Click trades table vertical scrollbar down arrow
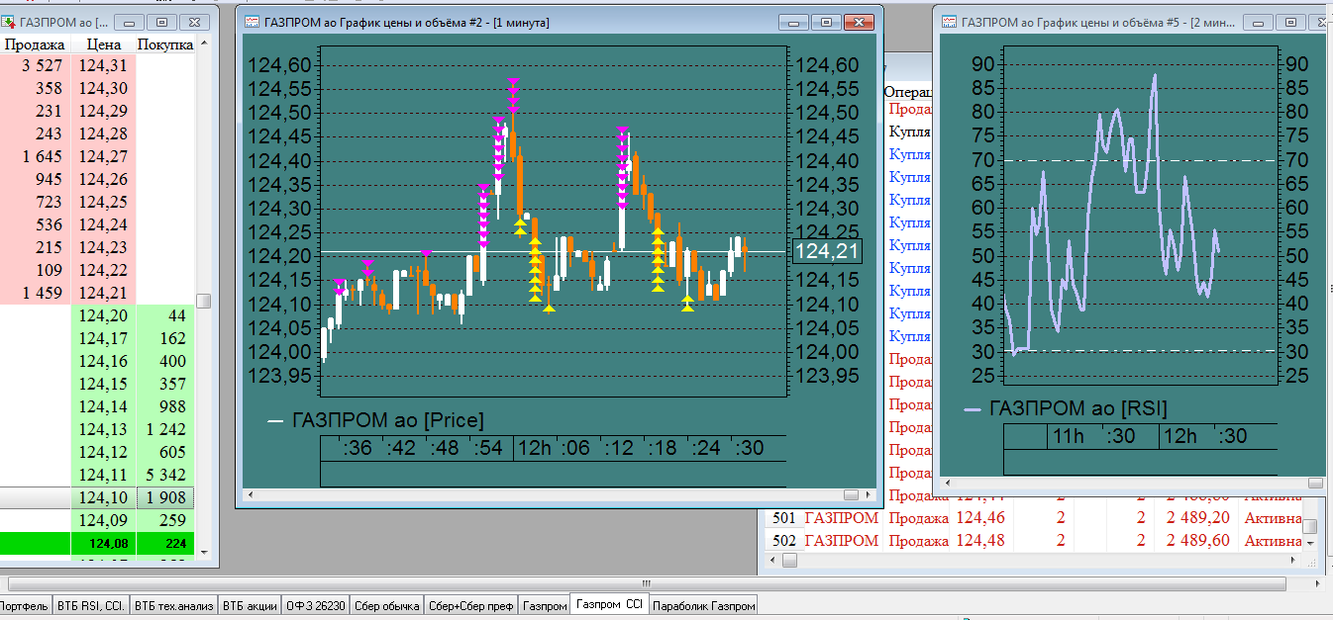This screenshot has width=1333, height=620. [x=1309, y=544]
